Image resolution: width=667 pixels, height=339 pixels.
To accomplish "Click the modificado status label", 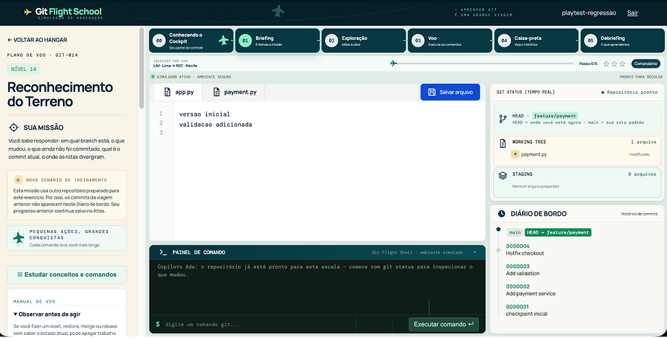I will click(640, 154).
